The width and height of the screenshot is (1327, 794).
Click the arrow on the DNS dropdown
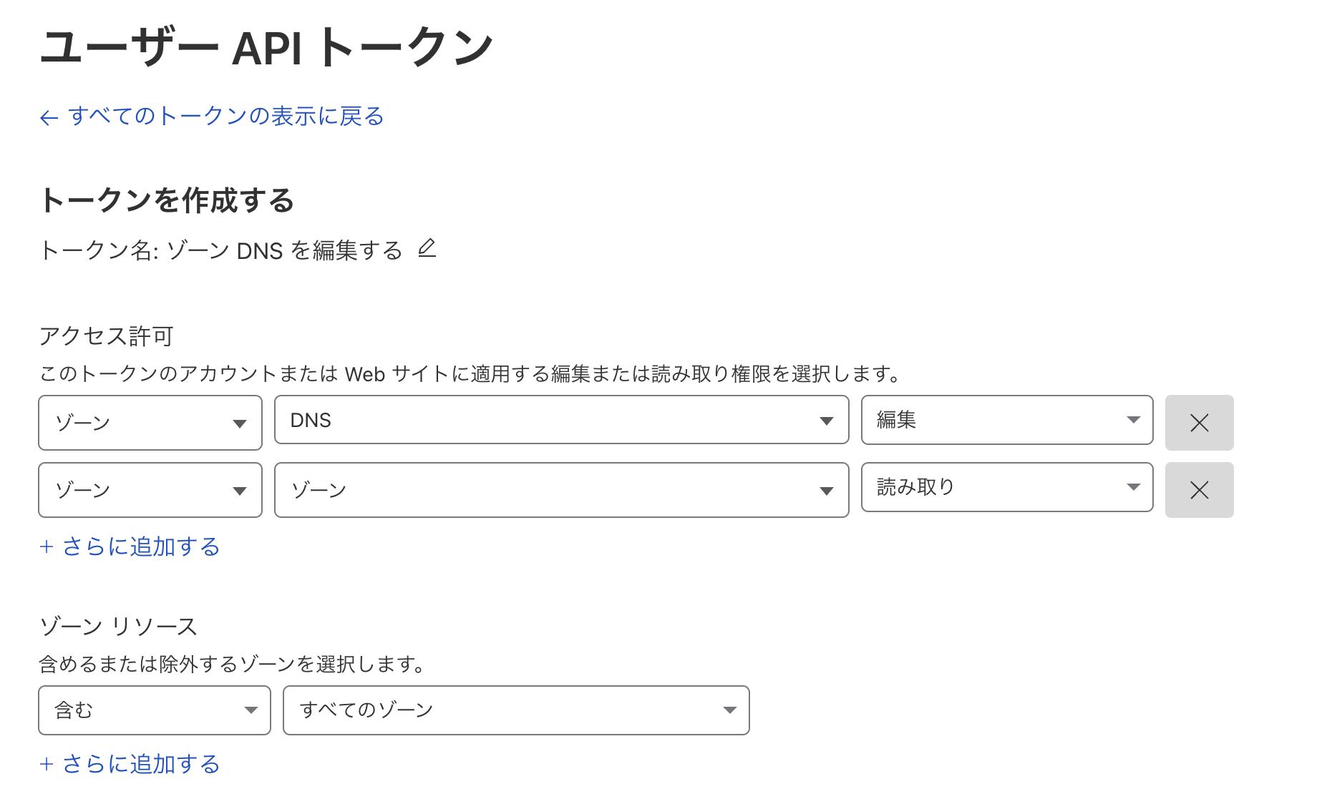pyautogui.click(x=827, y=421)
